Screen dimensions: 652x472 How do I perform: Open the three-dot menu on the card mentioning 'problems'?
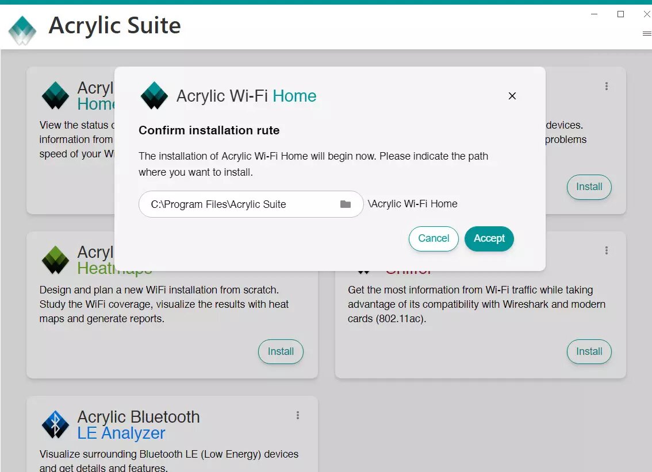(607, 86)
